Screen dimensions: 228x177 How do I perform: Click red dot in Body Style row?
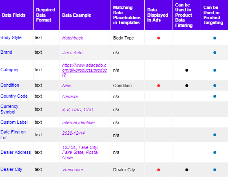(159, 38)
